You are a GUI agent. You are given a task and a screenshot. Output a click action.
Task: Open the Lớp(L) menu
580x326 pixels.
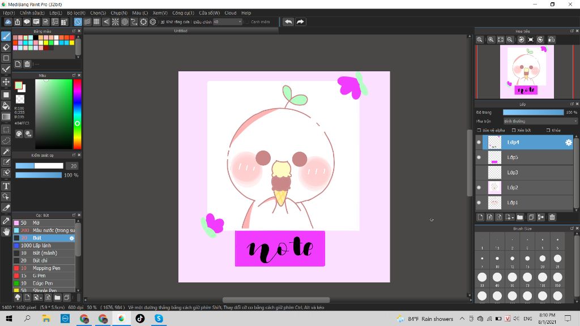click(57, 13)
